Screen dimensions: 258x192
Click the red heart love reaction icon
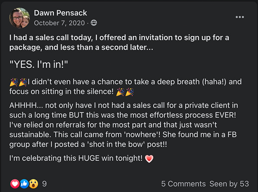click(15, 183)
